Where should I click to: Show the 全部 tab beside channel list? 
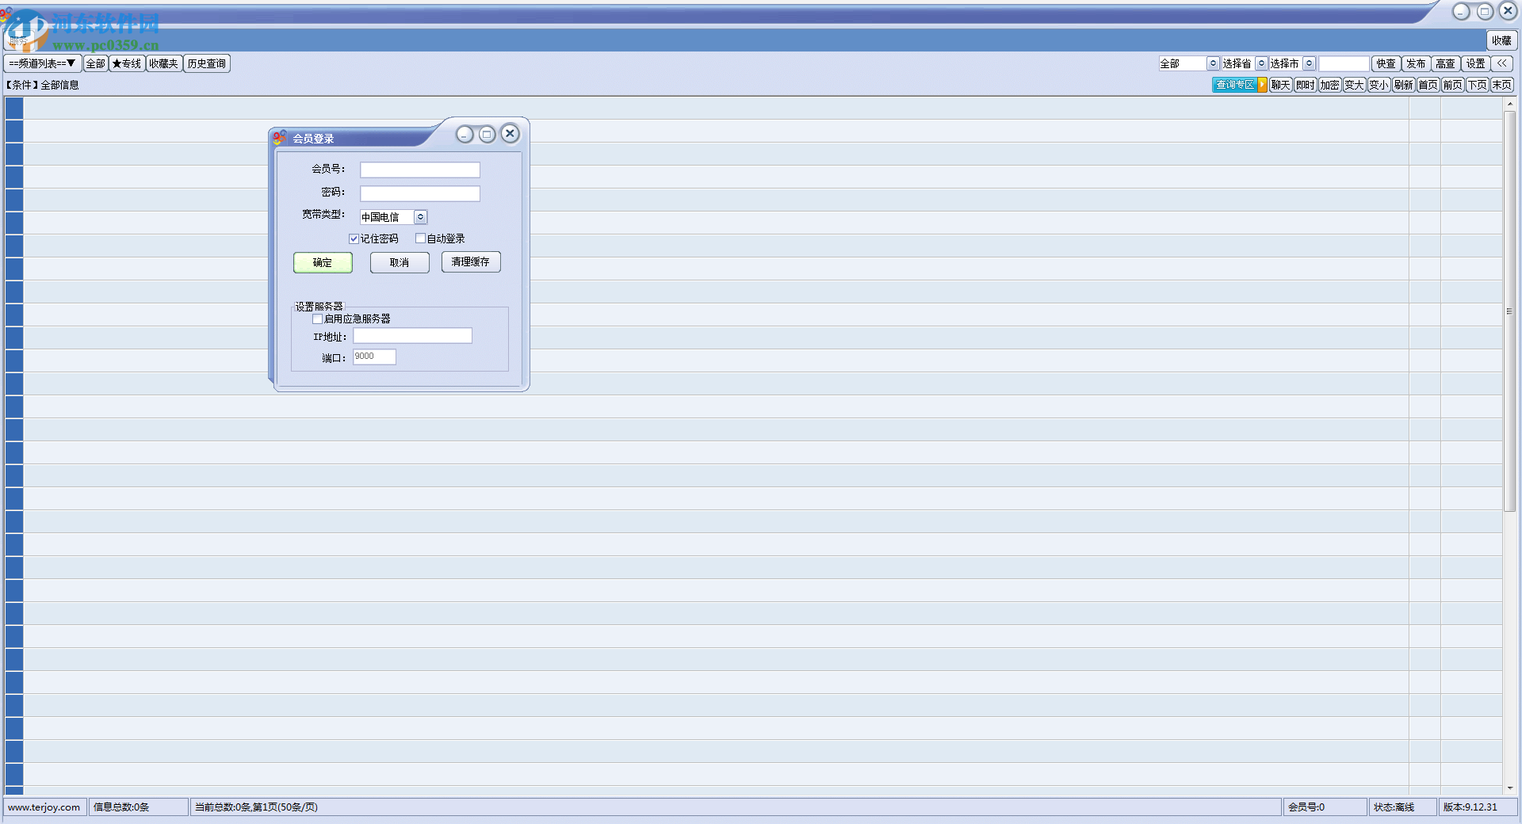(95, 63)
